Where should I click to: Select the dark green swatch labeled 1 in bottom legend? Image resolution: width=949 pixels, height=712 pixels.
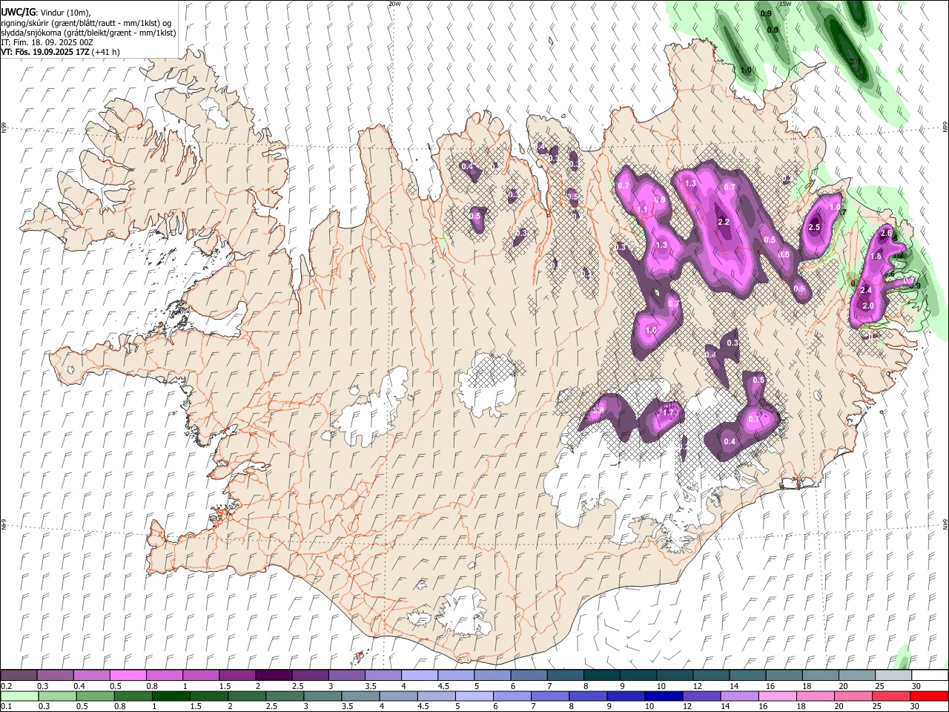(171, 696)
